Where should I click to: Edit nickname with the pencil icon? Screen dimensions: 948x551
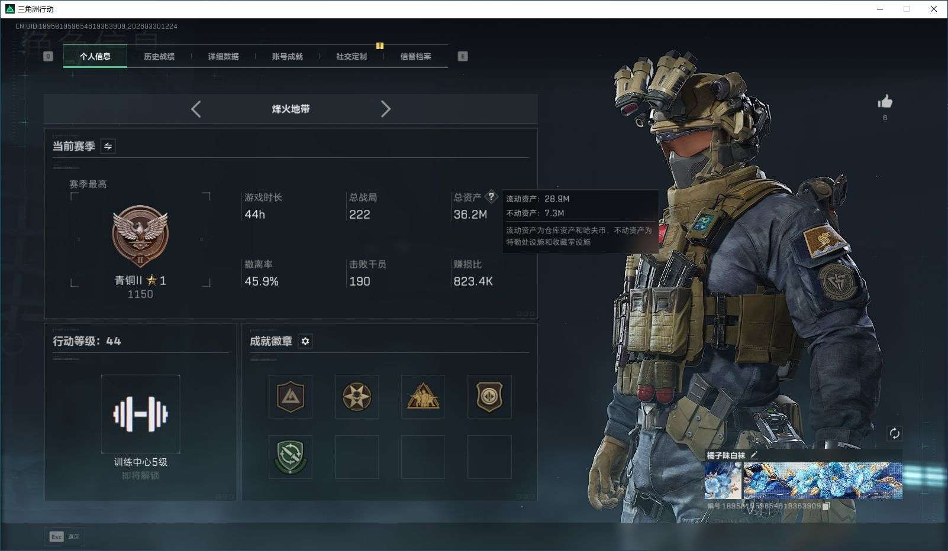[x=754, y=455]
